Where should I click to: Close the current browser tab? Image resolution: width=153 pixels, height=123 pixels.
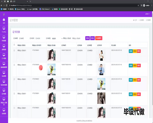(x=27, y=2)
